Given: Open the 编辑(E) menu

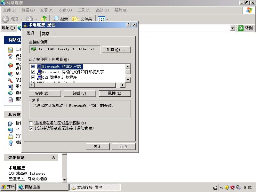Looking at the screenshot, I should [28, 10].
